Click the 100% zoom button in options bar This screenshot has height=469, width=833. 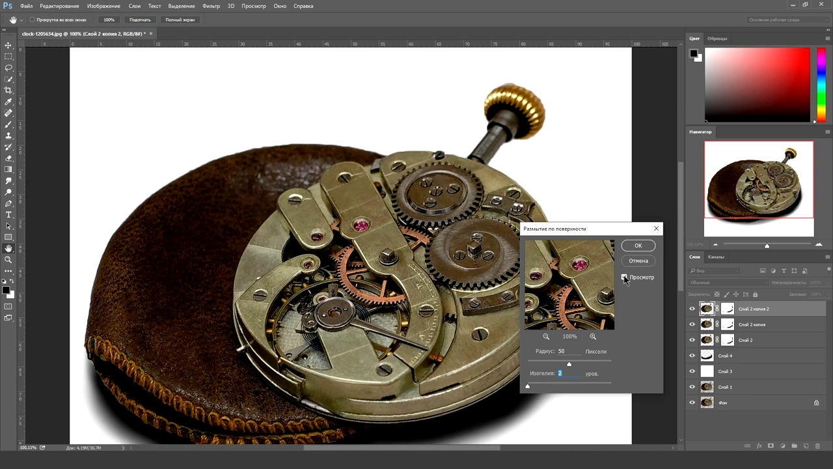[x=109, y=20]
